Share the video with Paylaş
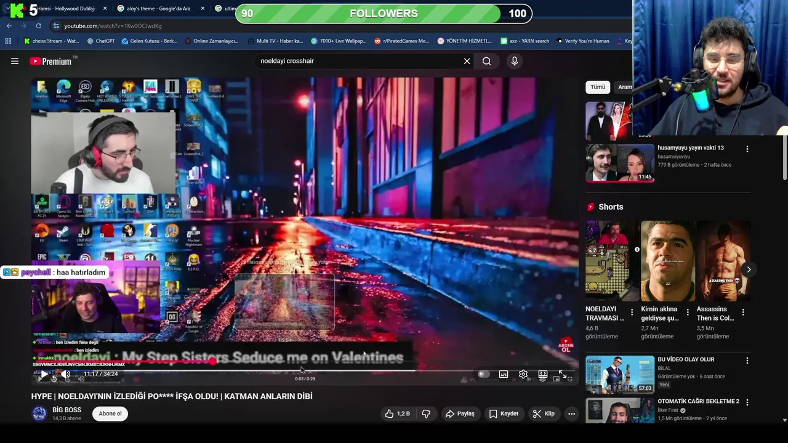The height and width of the screenshot is (443, 788). pyautogui.click(x=460, y=413)
